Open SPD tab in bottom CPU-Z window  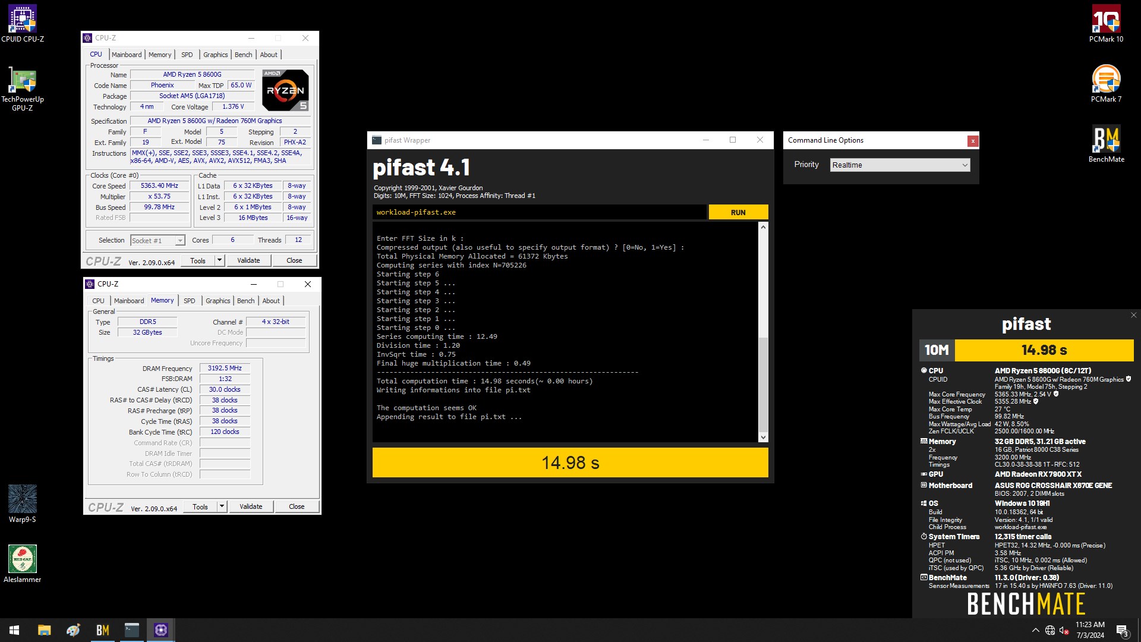pyautogui.click(x=190, y=301)
